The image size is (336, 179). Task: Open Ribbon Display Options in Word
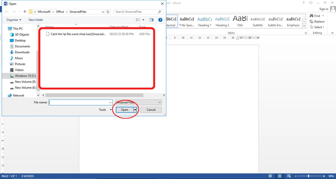311,3
